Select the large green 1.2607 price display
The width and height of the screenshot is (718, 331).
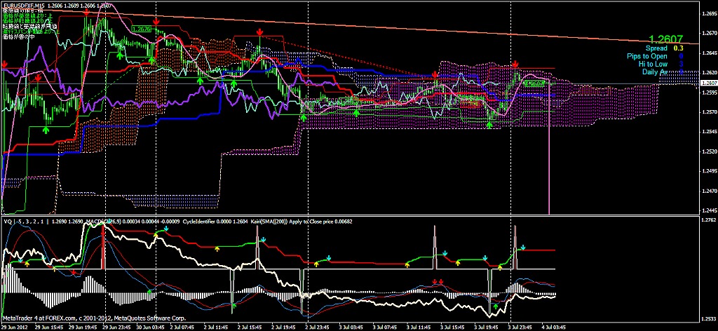tap(666, 39)
